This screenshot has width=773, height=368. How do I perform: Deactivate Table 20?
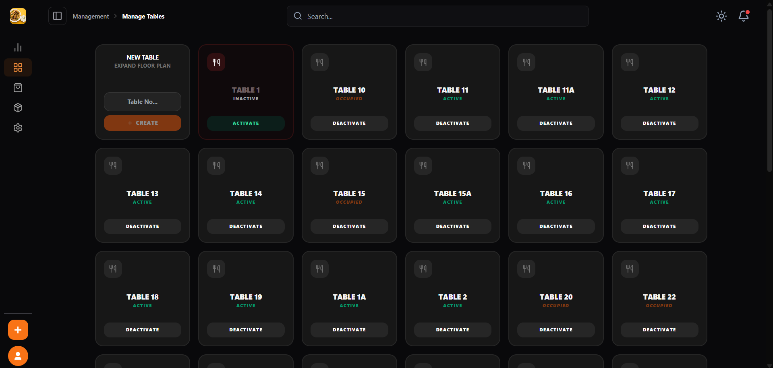coord(556,330)
